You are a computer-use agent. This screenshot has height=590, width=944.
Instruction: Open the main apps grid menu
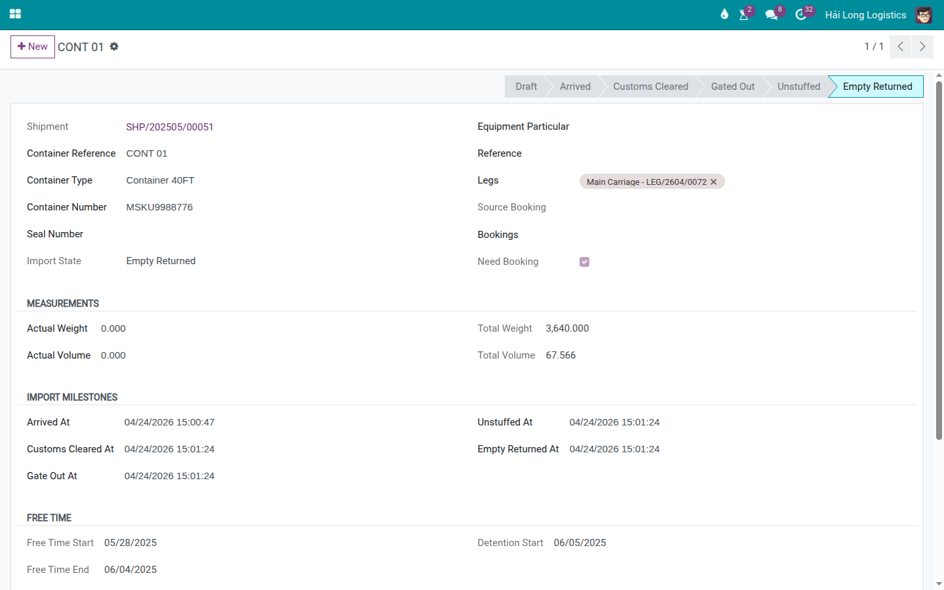point(15,14)
